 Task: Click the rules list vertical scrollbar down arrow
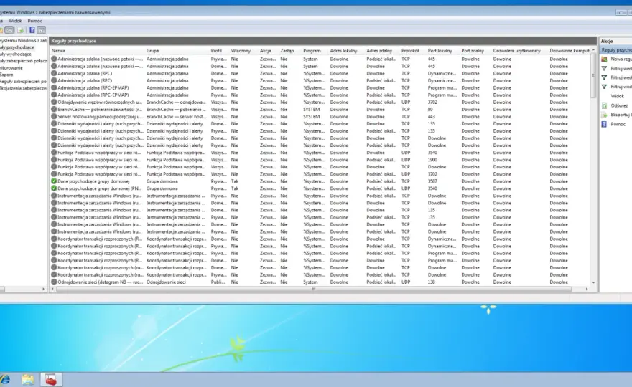[593, 283]
